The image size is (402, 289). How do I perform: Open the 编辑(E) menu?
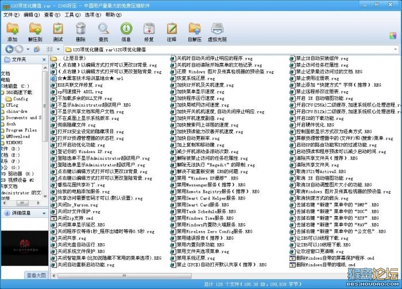32,15
